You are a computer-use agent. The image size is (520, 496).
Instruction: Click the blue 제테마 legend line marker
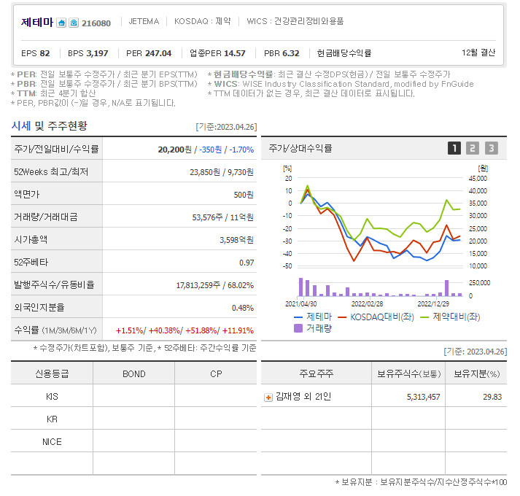(x=298, y=317)
